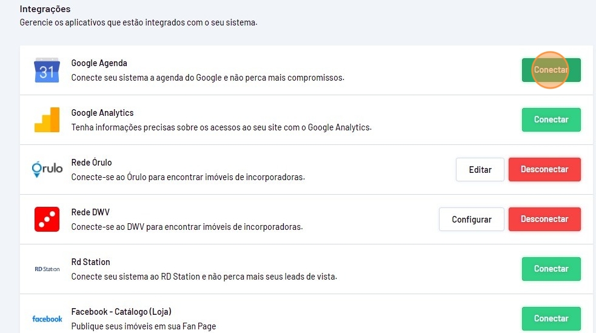This screenshot has width=596, height=333.
Task: Disconnect Rede Órulo integration
Action: [x=544, y=169]
